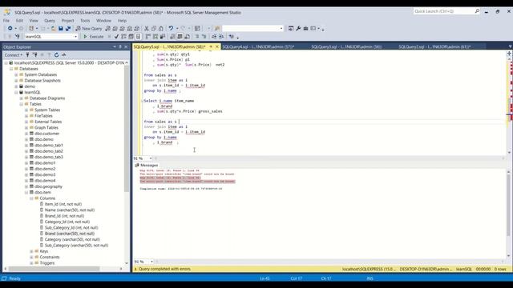Expand the dbo.customer table node
Image resolution: width=513 pixels, height=288 pixels.
coord(26,134)
